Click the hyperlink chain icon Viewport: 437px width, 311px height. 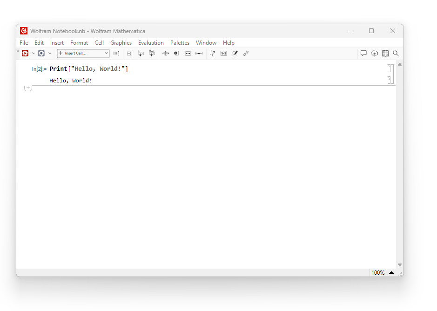246,53
